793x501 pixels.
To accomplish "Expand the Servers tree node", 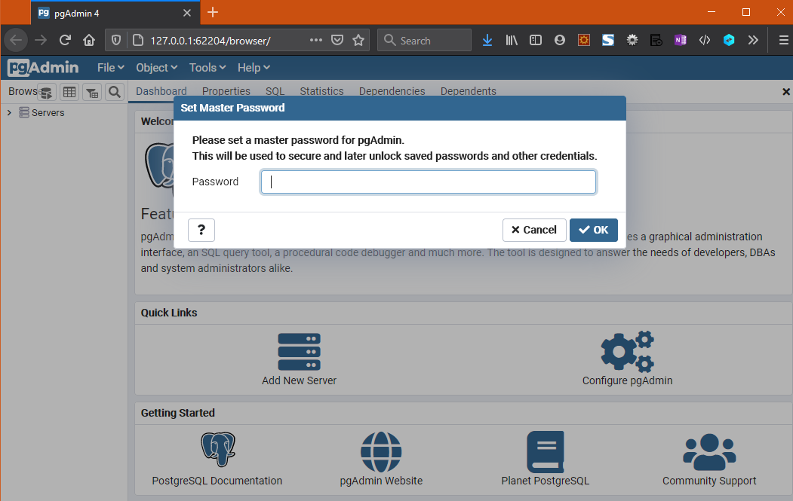I will 9,113.
